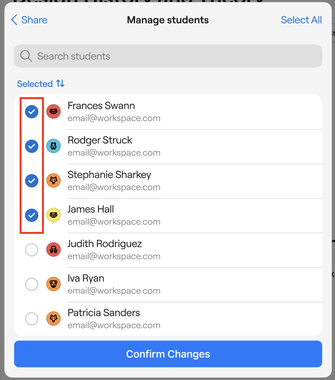This screenshot has height=380, width=335.
Task: Click Judith Rodriguez's red avatar icon
Action: tap(53, 250)
